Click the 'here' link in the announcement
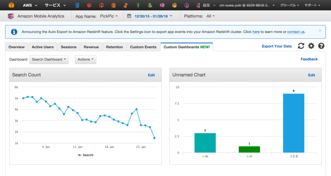331x176 pixels. [256, 32]
